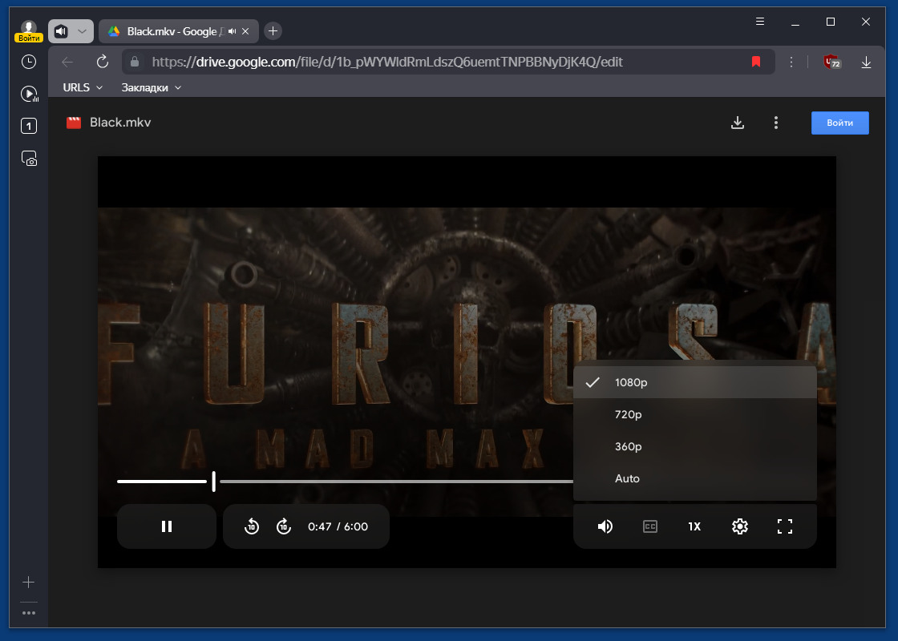Download the file from Google Drive
898x641 pixels.
(738, 123)
